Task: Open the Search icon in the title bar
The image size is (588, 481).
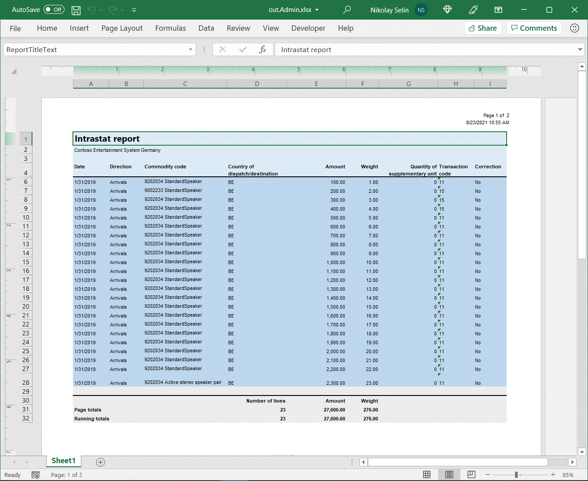Action: click(x=346, y=9)
